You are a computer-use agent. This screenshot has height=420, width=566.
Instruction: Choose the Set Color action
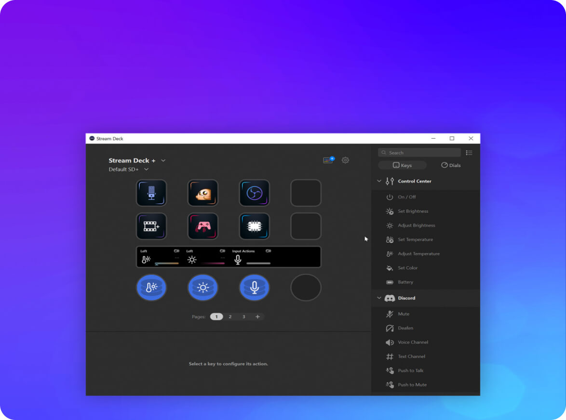[x=426, y=268]
